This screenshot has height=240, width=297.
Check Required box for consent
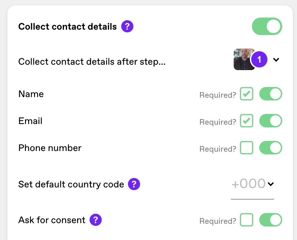coord(246,220)
